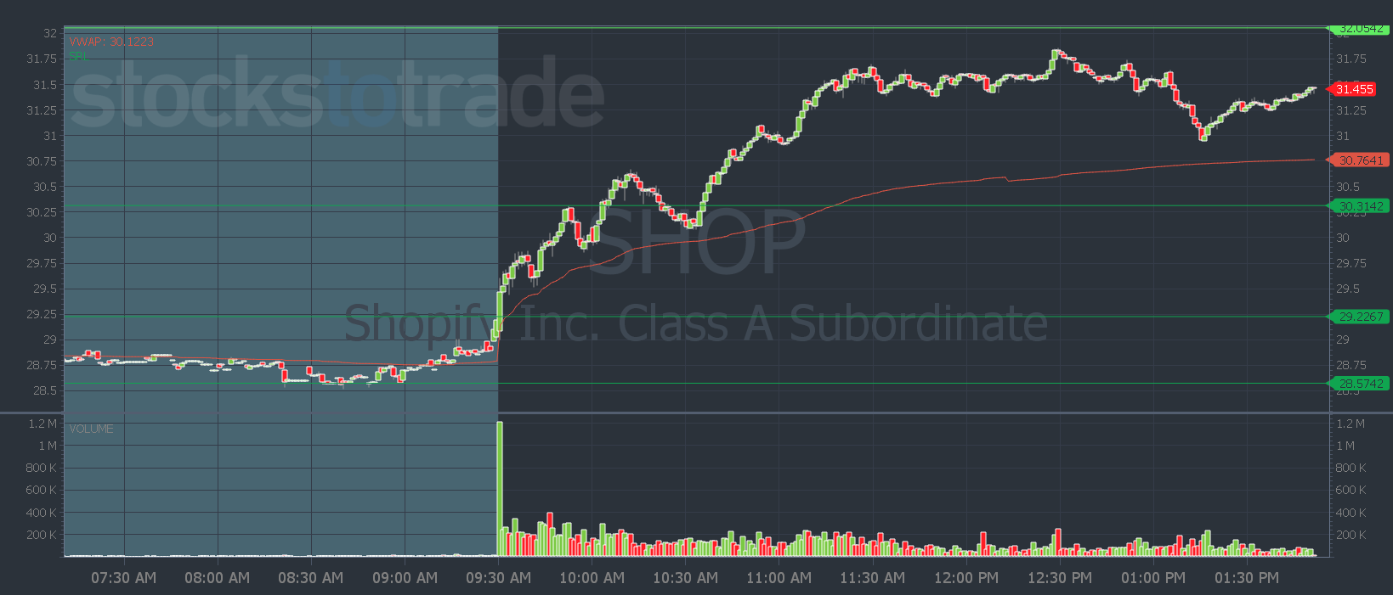Screen dimensions: 1393x595
Task: Click the 12:30 PM time axis label
Action: [1059, 578]
